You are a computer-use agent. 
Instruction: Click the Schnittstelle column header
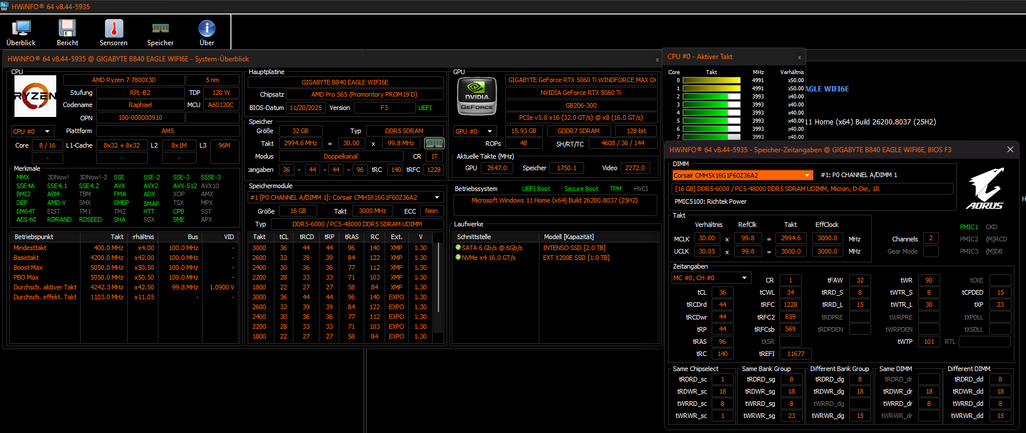pyautogui.click(x=496, y=237)
